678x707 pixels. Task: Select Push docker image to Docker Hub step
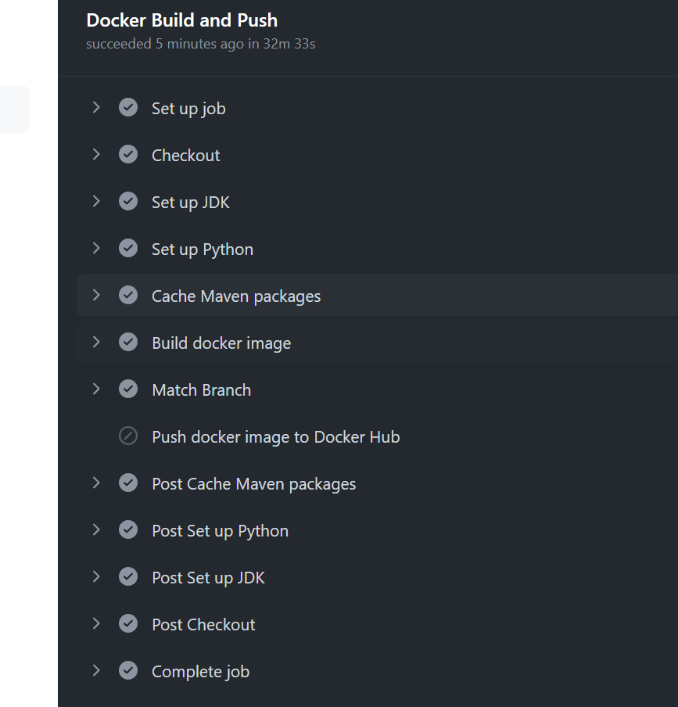[x=275, y=437]
